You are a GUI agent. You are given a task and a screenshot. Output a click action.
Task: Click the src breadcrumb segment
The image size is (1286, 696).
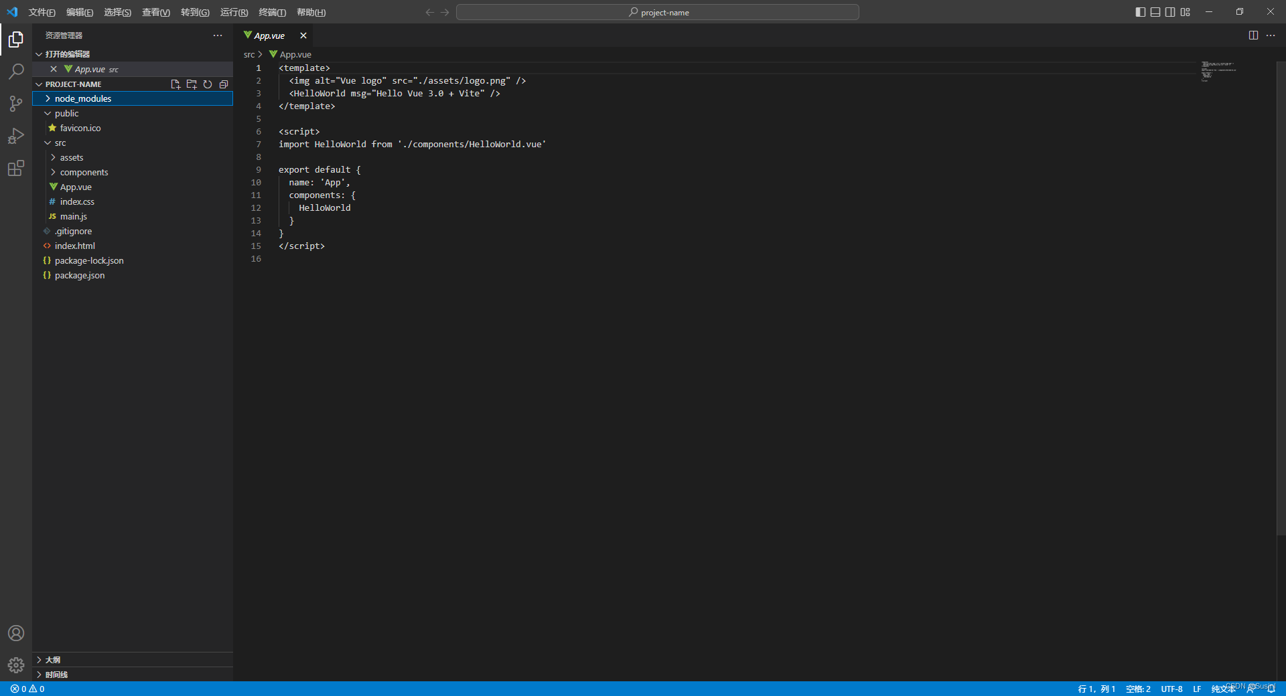[x=249, y=54]
